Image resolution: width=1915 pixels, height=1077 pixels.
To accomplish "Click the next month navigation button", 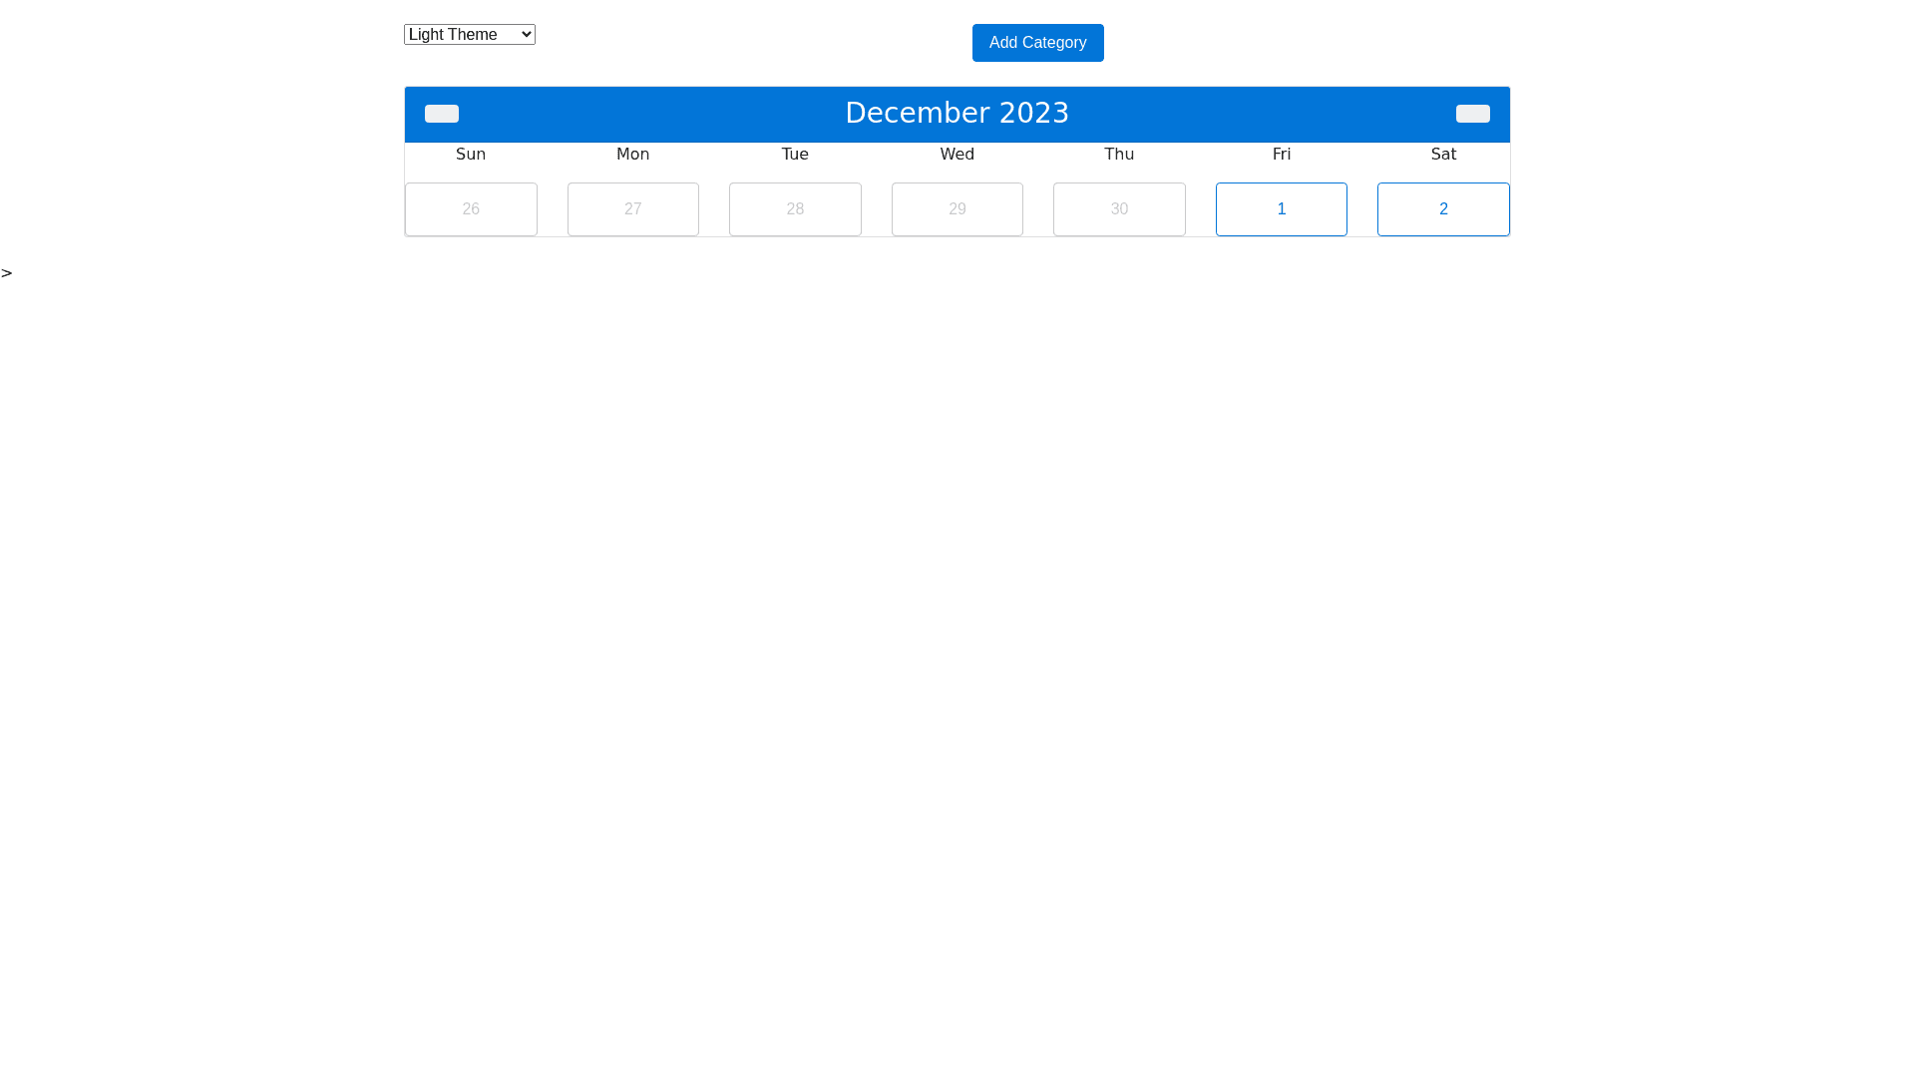I will (1472, 114).
